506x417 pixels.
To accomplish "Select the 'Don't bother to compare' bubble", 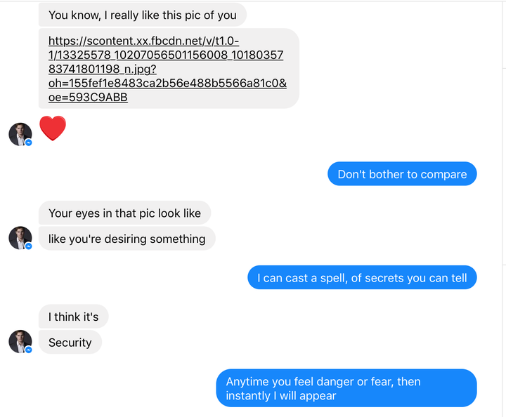I will click(x=402, y=174).
